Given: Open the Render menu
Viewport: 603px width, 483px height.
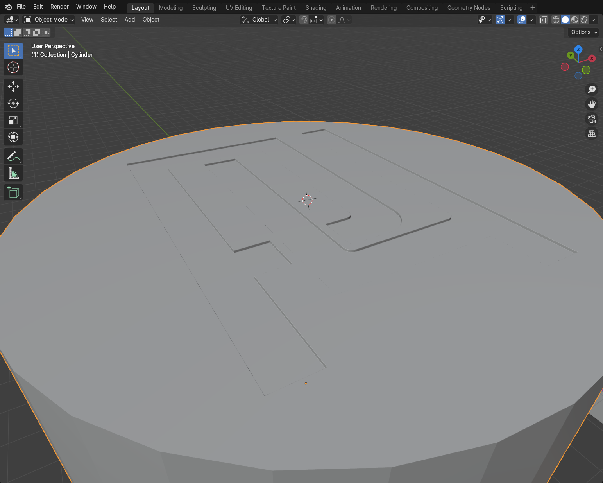Looking at the screenshot, I should [x=59, y=7].
